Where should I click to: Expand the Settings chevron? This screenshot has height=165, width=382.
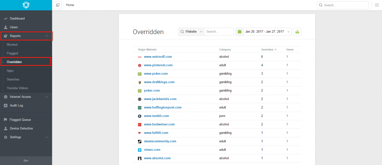point(47,137)
